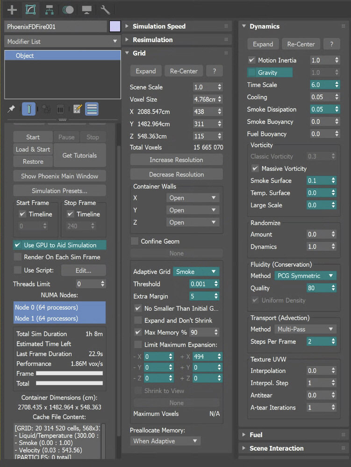Click the Frame progress bar
351x467 pixels.
pos(69,373)
